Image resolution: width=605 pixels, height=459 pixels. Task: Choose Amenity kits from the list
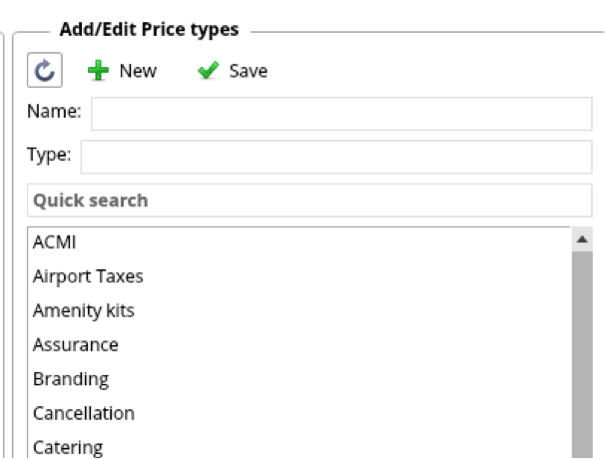click(83, 310)
